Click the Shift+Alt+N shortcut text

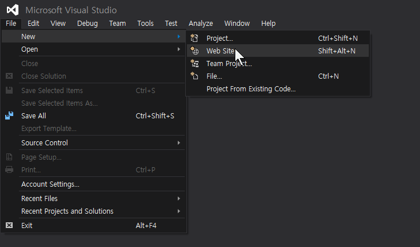(337, 51)
